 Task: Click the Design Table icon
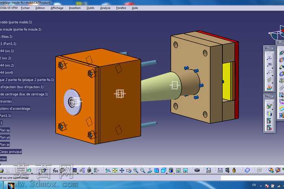(75, 170)
